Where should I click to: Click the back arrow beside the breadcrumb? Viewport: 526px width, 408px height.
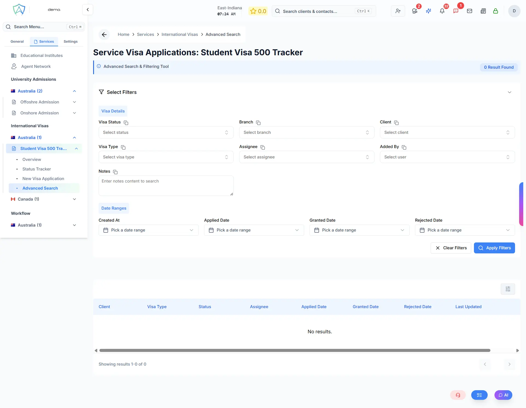click(104, 34)
